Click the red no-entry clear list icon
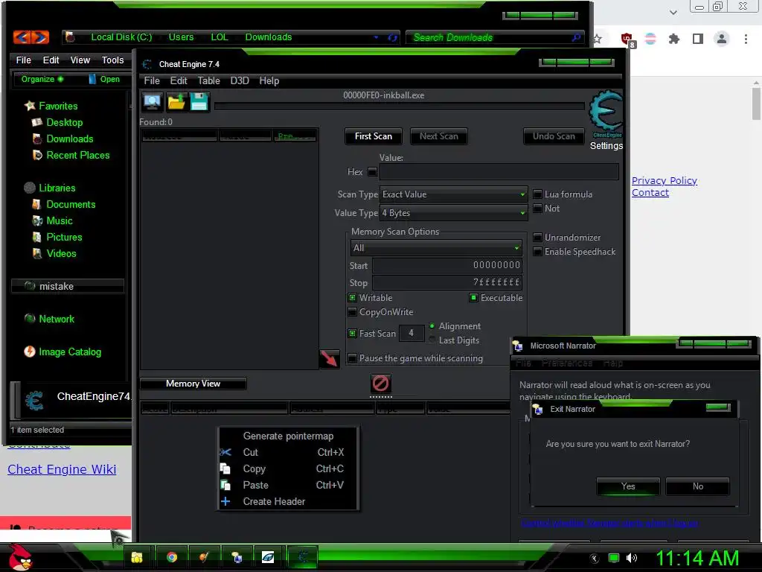This screenshot has height=572, width=762. pos(380,384)
